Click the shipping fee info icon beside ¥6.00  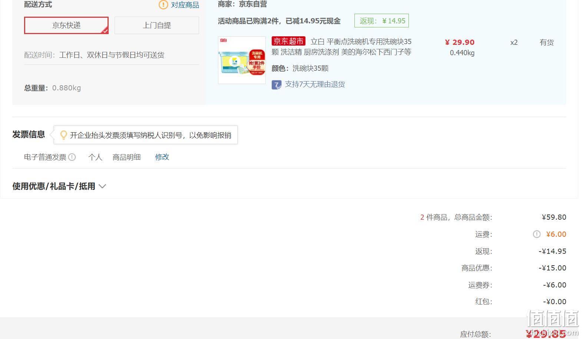click(x=537, y=234)
